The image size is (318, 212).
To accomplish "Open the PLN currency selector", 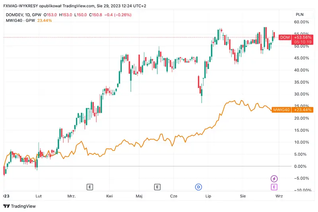I will 300,14.
